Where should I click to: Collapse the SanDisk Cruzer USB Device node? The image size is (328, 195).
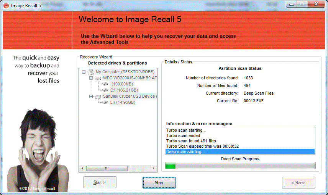tap(91, 97)
